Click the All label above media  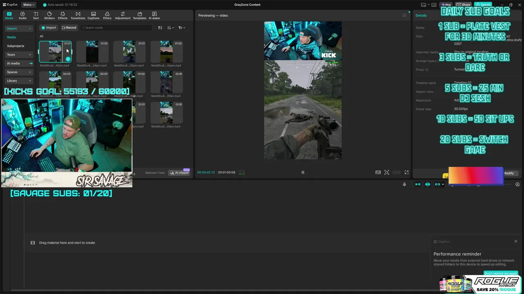[x=41, y=36]
